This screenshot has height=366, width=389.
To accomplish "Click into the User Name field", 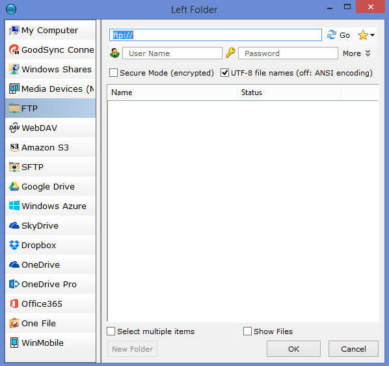I will tap(172, 53).
